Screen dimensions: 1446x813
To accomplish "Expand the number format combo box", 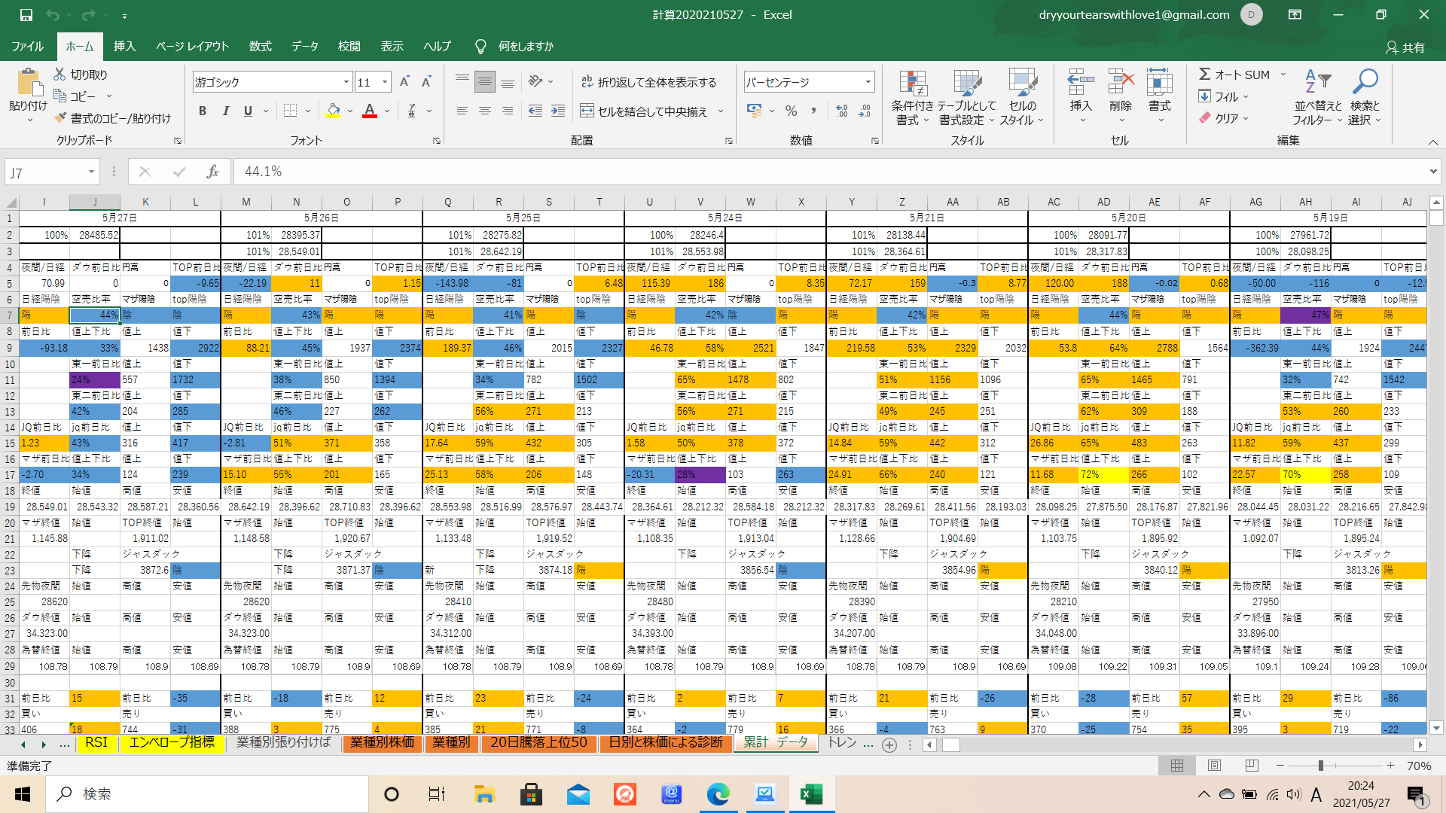I will click(868, 82).
